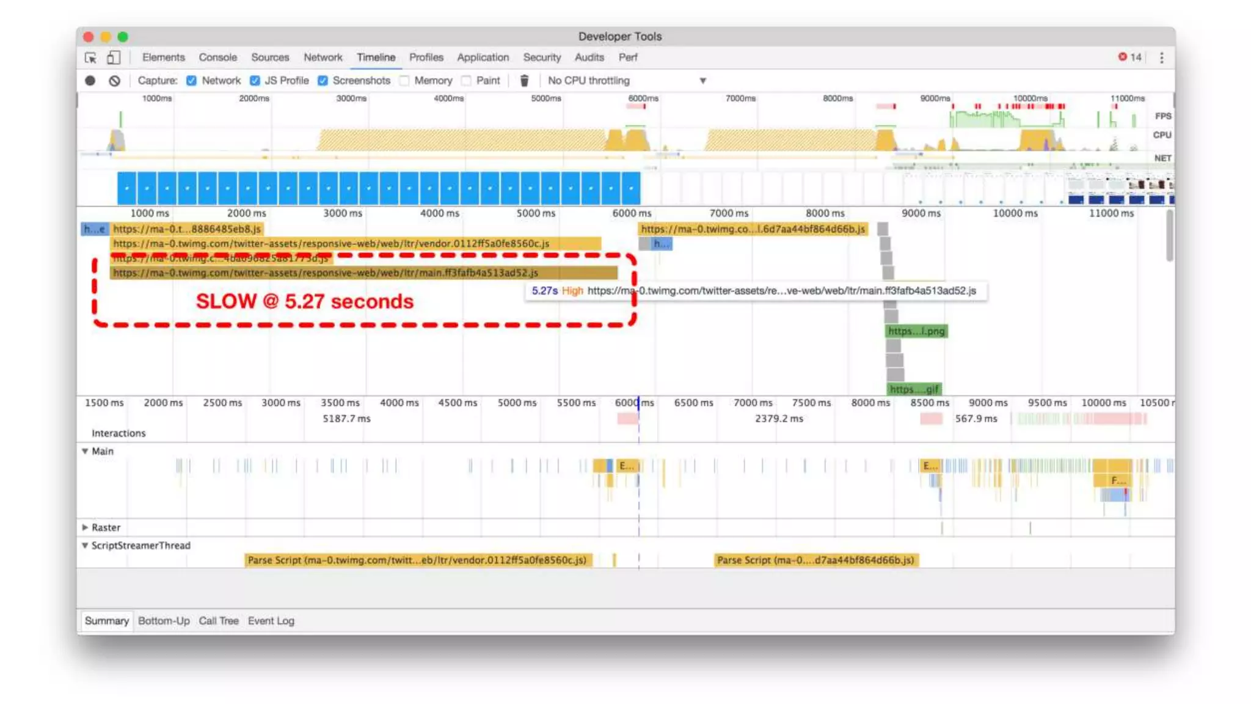Image resolution: width=1251 pixels, height=704 pixels.
Task: Click the clear recording icon
Action: click(114, 81)
